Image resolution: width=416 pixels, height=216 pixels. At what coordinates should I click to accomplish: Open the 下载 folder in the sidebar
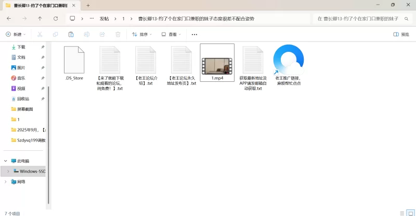click(21, 47)
